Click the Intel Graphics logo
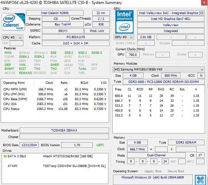Image resolution: width=208 pixels, height=185 pixels. pos(124,22)
